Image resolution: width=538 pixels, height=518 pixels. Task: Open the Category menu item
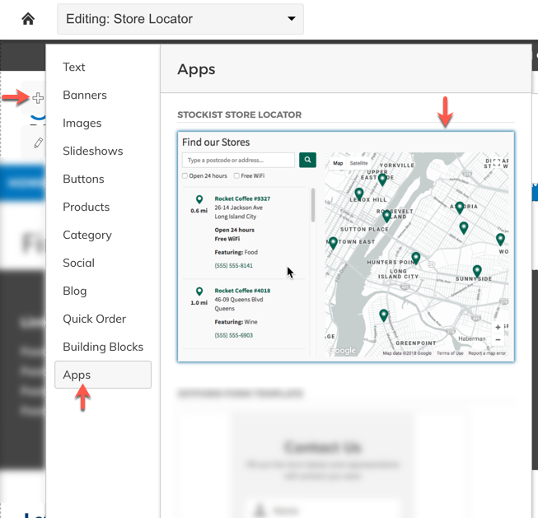(87, 235)
